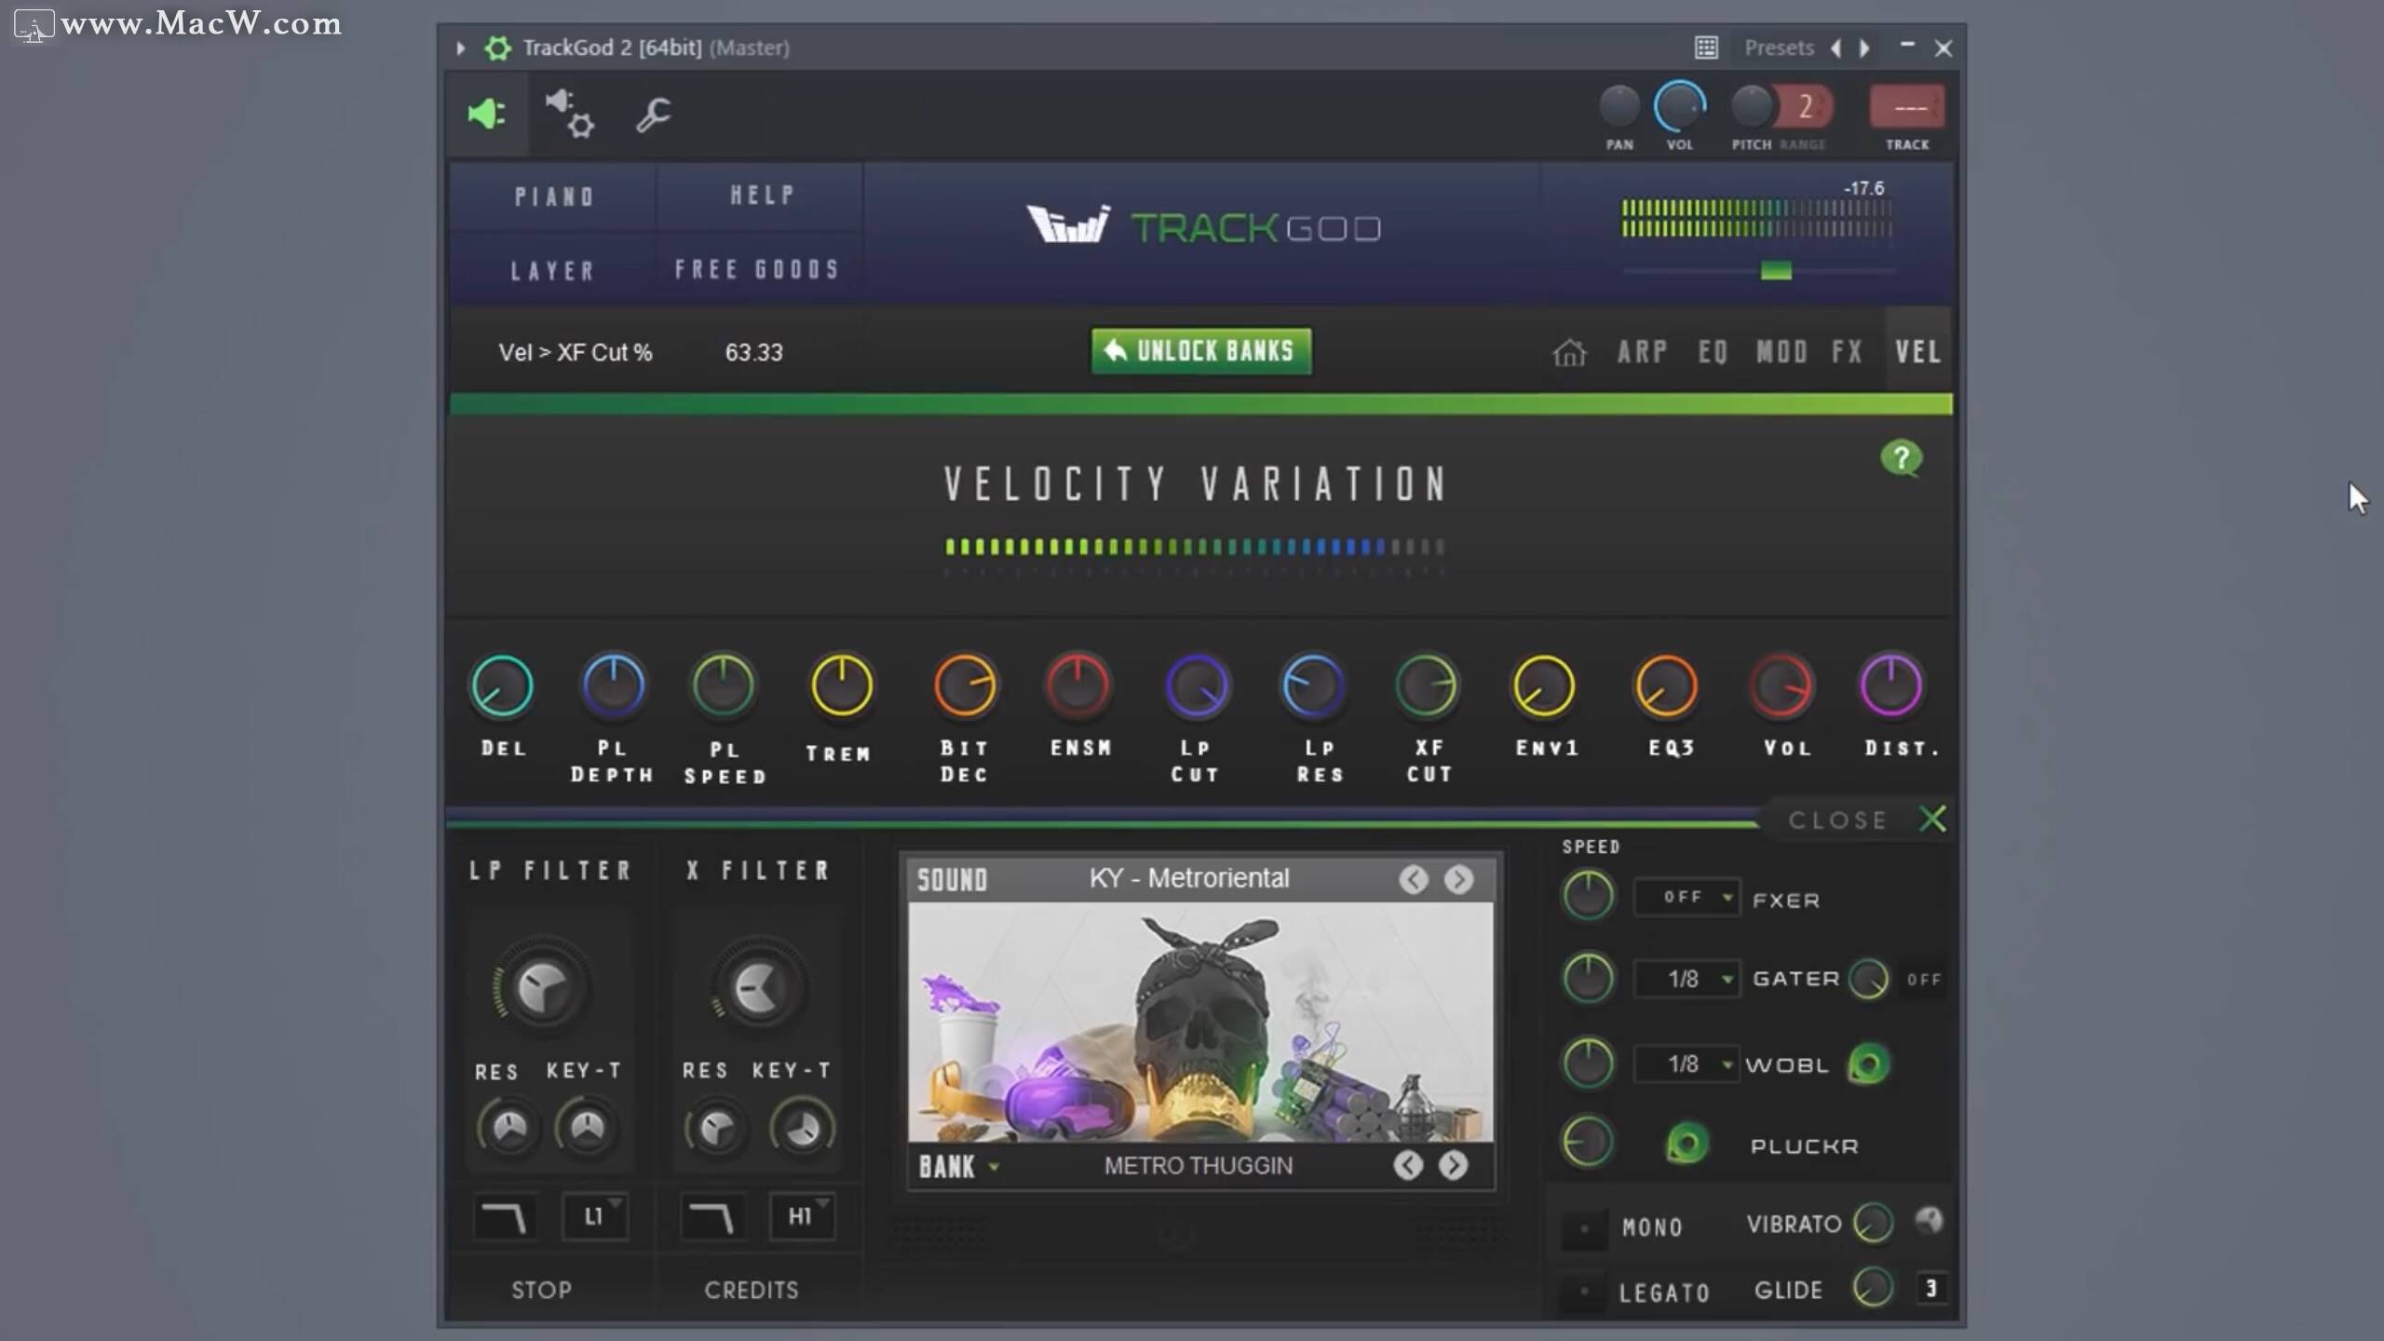Click the speaker with gear icon
This screenshot has height=1341, width=2384.
570,114
